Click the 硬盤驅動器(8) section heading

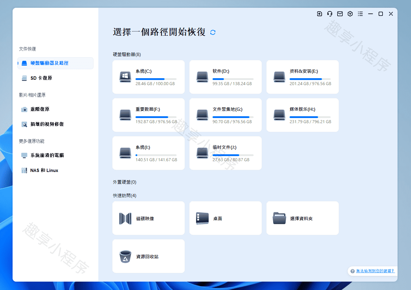127,55
